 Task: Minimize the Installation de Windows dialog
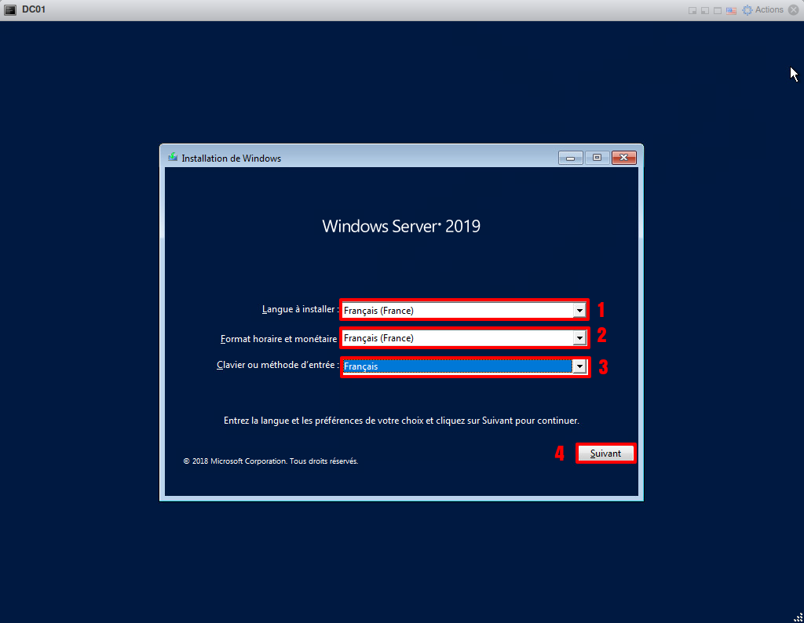571,158
